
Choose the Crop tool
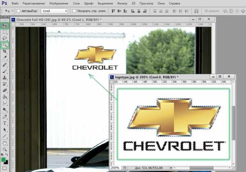click(5, 51)
